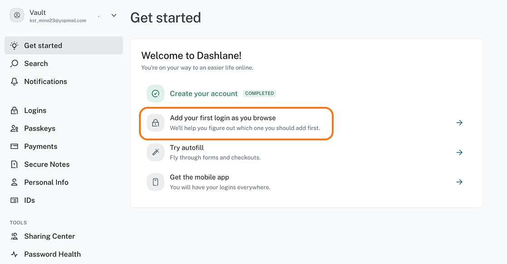Viewport: 507px width, 264px height.
Task: Select the Logins lock icon
Action: pos(14,110)
